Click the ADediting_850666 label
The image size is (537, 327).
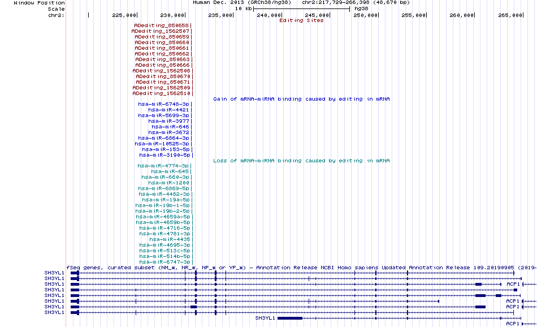(162, 65)
